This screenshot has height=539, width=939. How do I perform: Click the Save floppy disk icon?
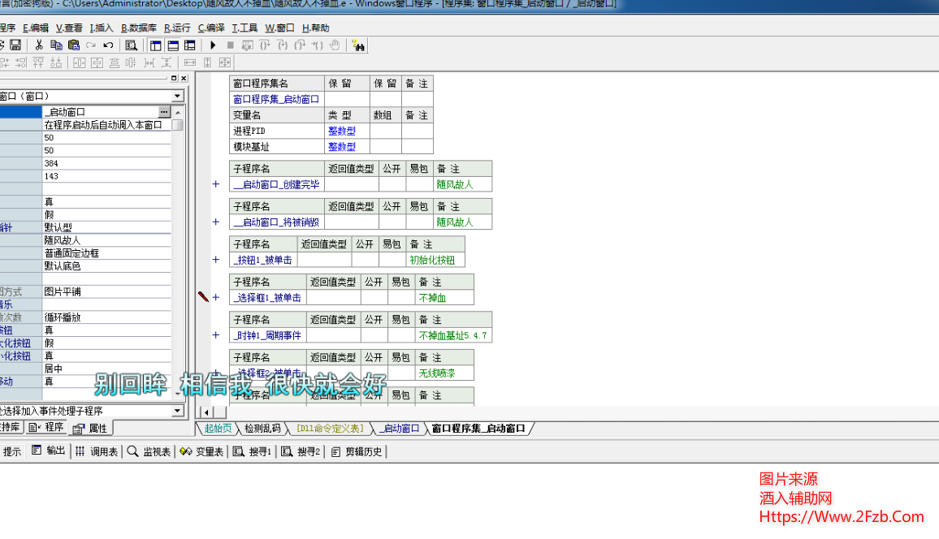(x=15, y=45)
